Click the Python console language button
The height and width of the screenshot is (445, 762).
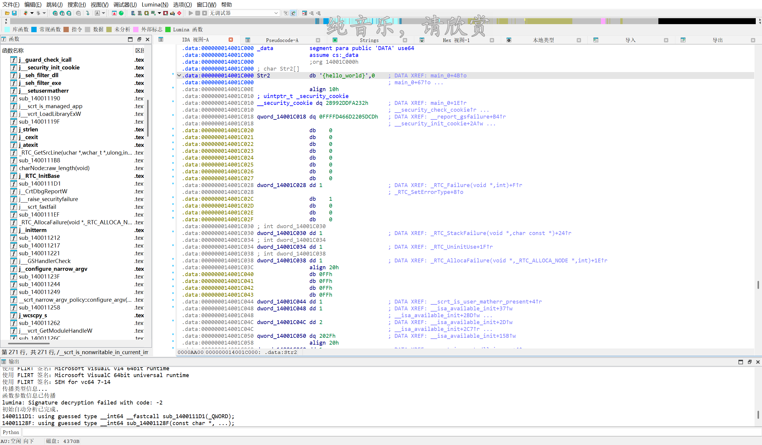[x=11, y=432]
